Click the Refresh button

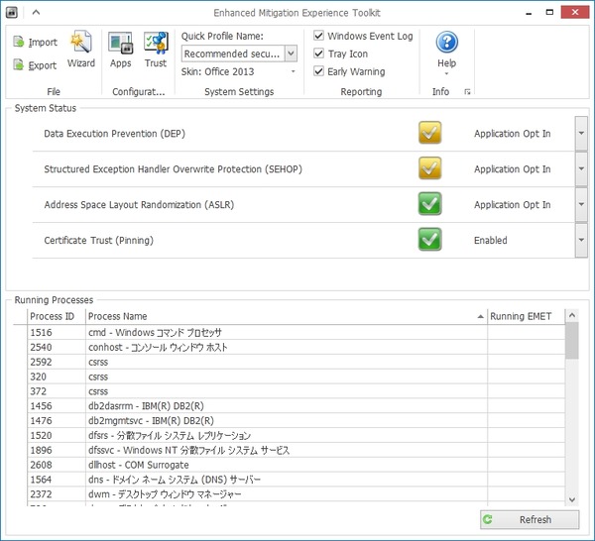coord(530,519)
